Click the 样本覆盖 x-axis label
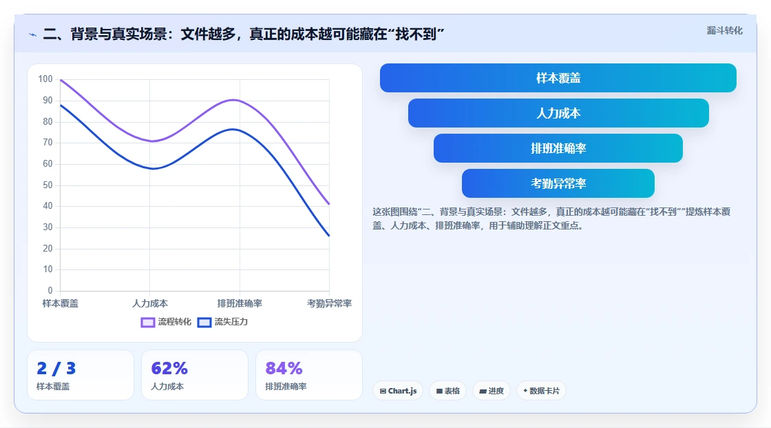The width and height of the screenshot is (771, 428). pos(61,303)
